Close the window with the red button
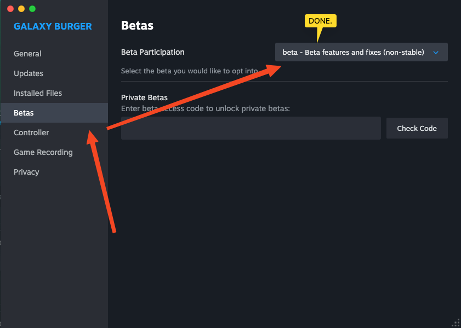The height and width of the screenshot is (328, 461). 10,9
